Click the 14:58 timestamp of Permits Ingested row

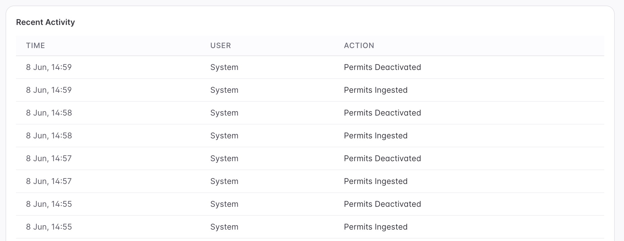[x=49, y=136]
